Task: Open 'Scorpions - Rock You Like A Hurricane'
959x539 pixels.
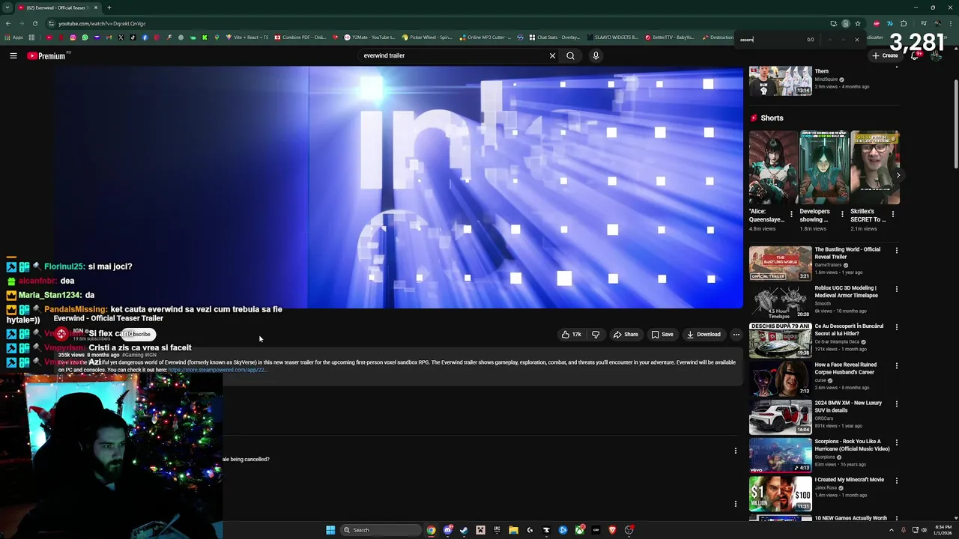Action: [x=852, y=445]
